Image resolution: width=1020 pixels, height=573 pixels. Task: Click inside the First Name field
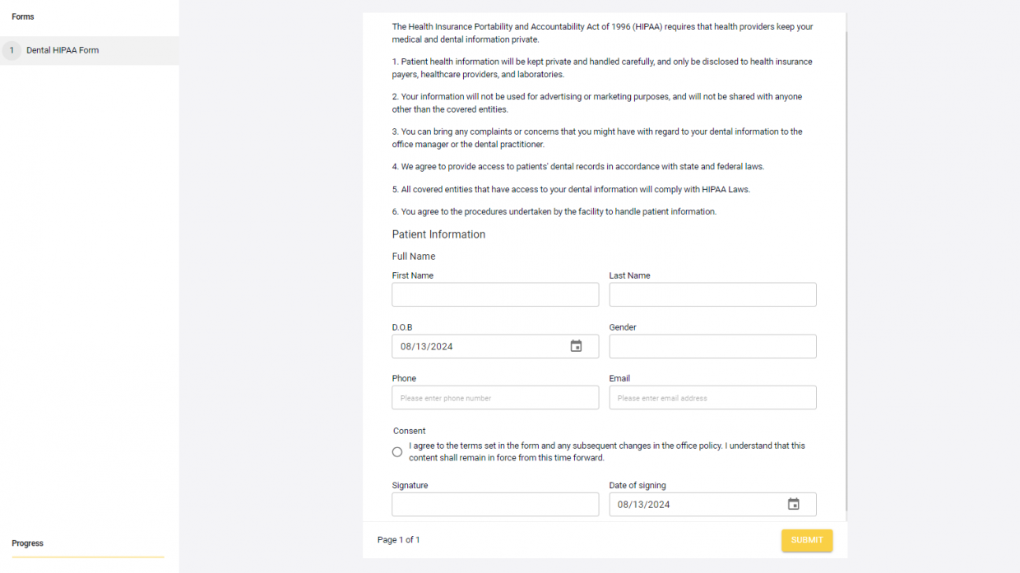pos(494,294)
